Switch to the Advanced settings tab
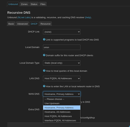This screenshot has height=127, width=130. coord(22,24)
